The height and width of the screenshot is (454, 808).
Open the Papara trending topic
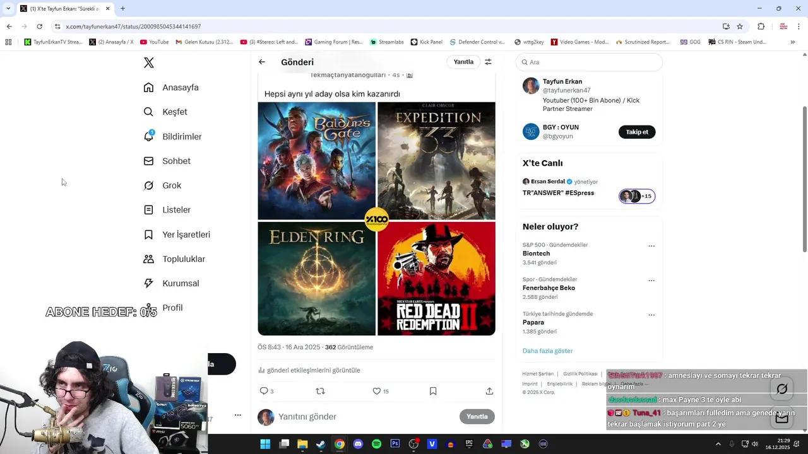pos(533,322)
